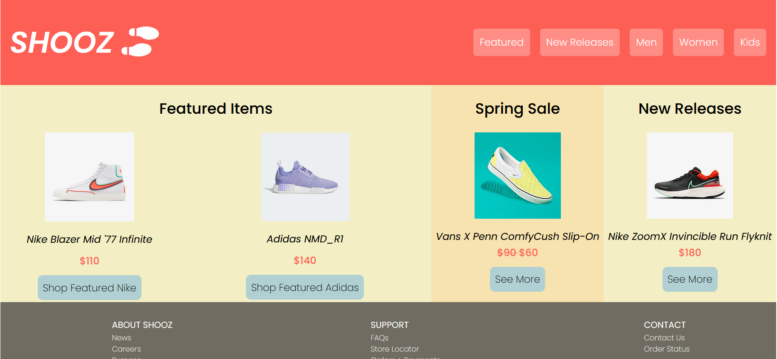777x359 pixels.
Task: Go to the Featured nav item
Action: click(x=502, y=42)
